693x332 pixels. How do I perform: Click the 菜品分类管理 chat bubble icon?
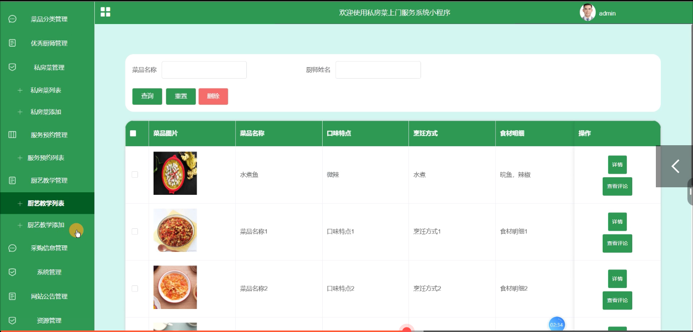click(13, 19)
